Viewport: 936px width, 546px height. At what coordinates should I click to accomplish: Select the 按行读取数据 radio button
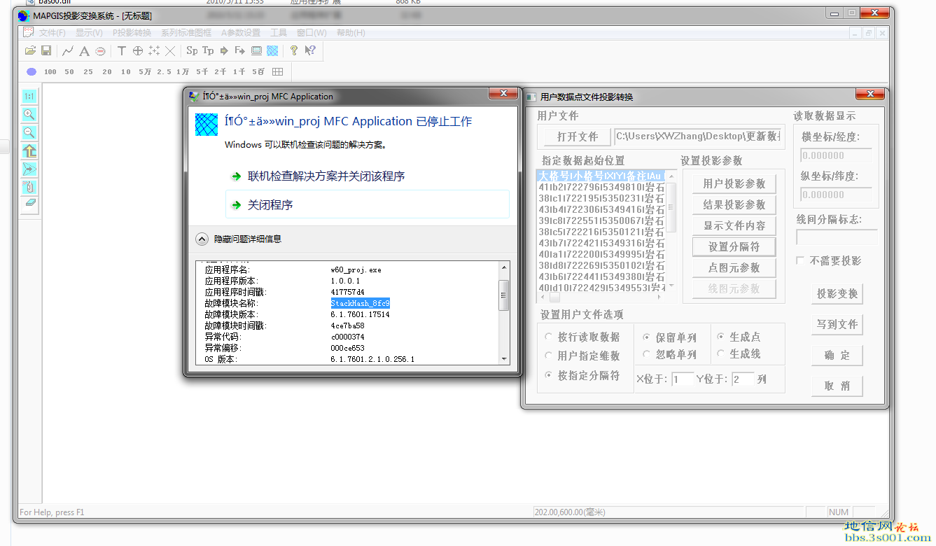pyautogui.click(x=549, y=337)
